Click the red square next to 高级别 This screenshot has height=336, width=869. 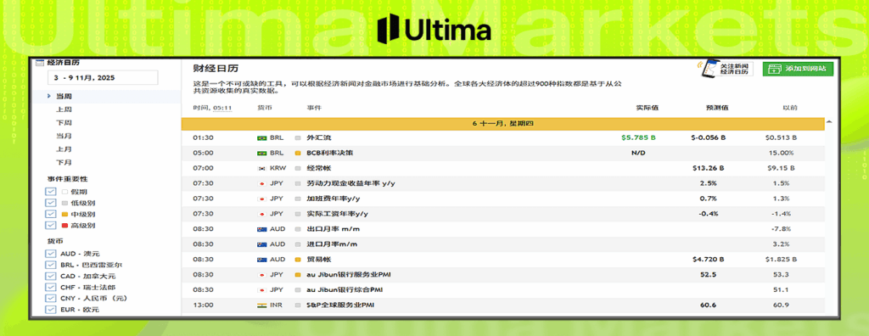(x=64, y=226)
